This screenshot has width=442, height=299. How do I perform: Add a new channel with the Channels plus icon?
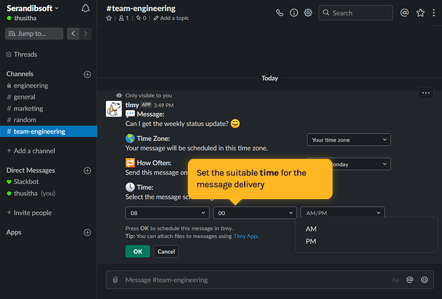pyautogui.click(x=87, y=74)
